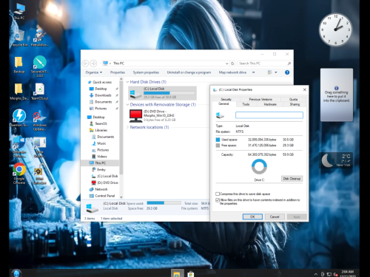The height and width of the screenshot is (277, 370).
Task: Uncheck allow files to be indexed option
Action: tap(218, 200)
